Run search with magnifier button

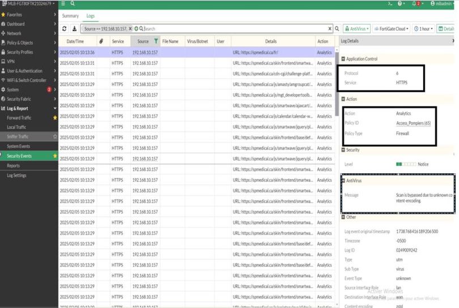coord(337,29)
